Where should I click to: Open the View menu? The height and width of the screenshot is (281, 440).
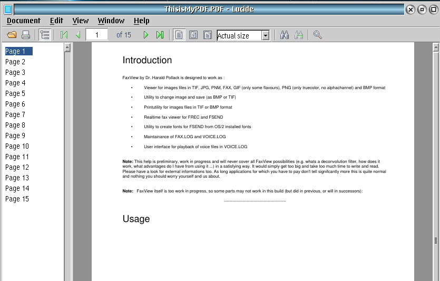pos(81,21)
